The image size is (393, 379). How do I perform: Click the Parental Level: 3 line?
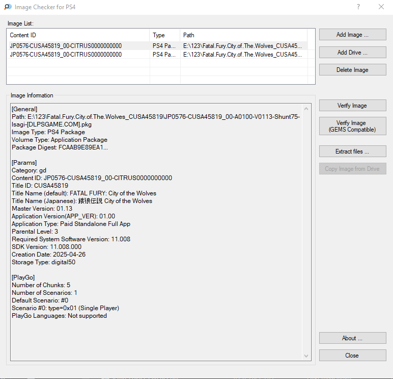(35, 232)
